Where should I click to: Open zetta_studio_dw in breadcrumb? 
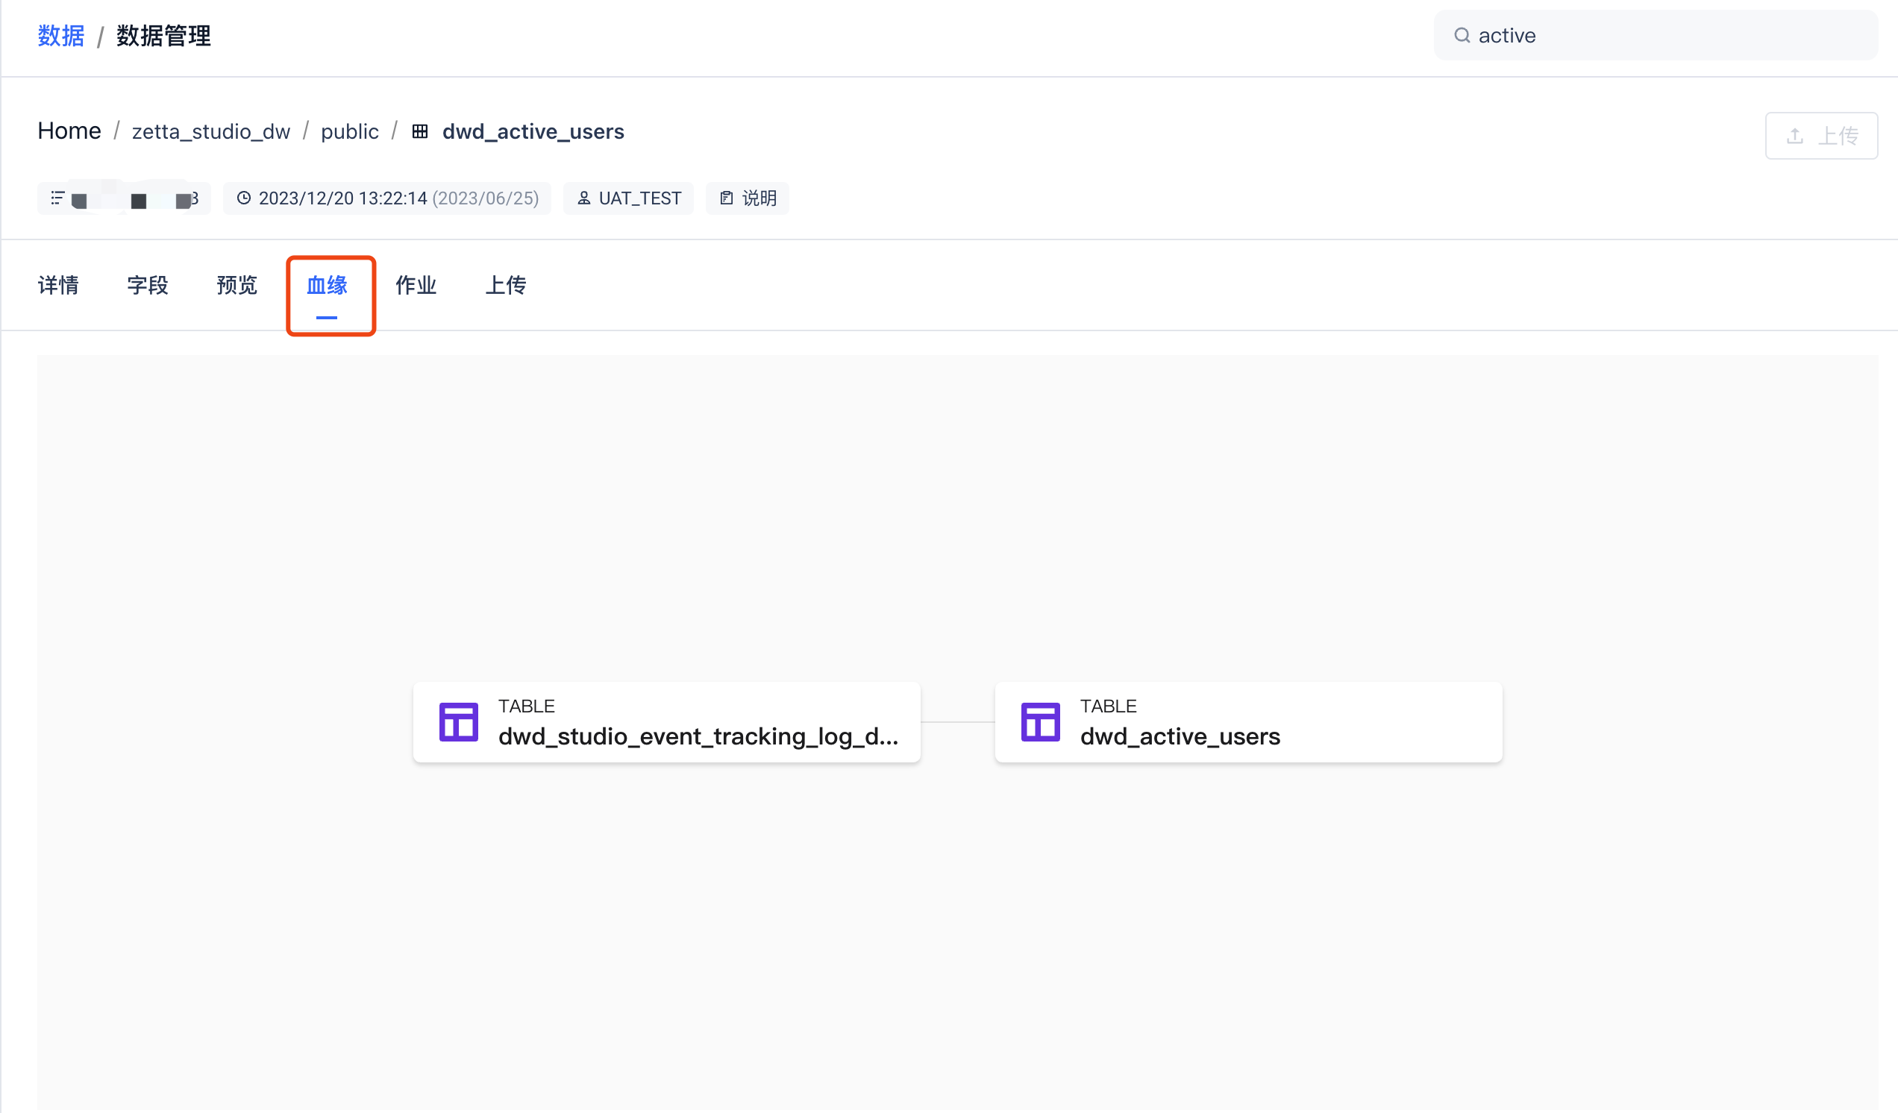(x=211, y=132)
